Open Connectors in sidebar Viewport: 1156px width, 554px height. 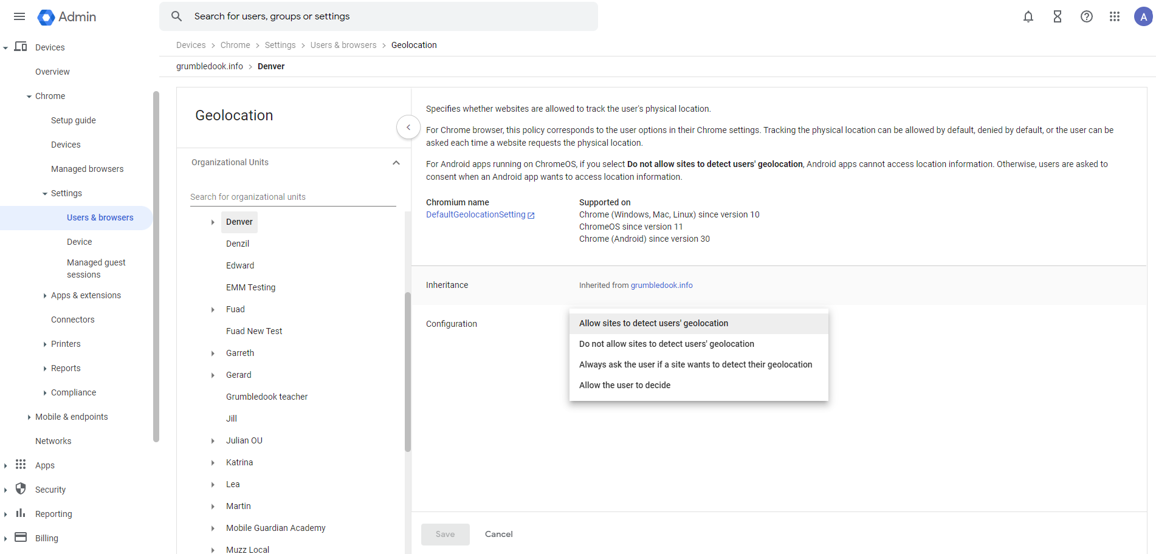(72, 320)
